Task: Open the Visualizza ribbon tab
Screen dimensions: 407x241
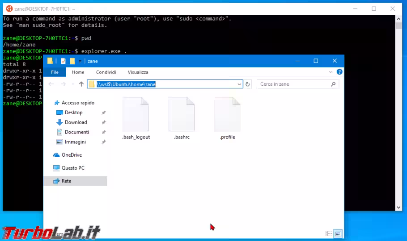Action: (x=138, y=72)
